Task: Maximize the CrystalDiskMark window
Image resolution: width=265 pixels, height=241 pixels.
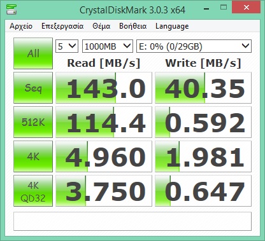Action: coord(224,8)
